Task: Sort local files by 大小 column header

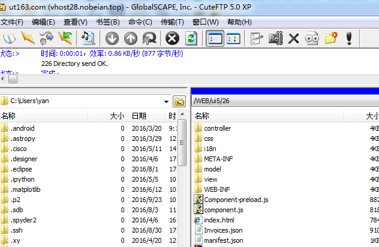Action: pos(107,116)
